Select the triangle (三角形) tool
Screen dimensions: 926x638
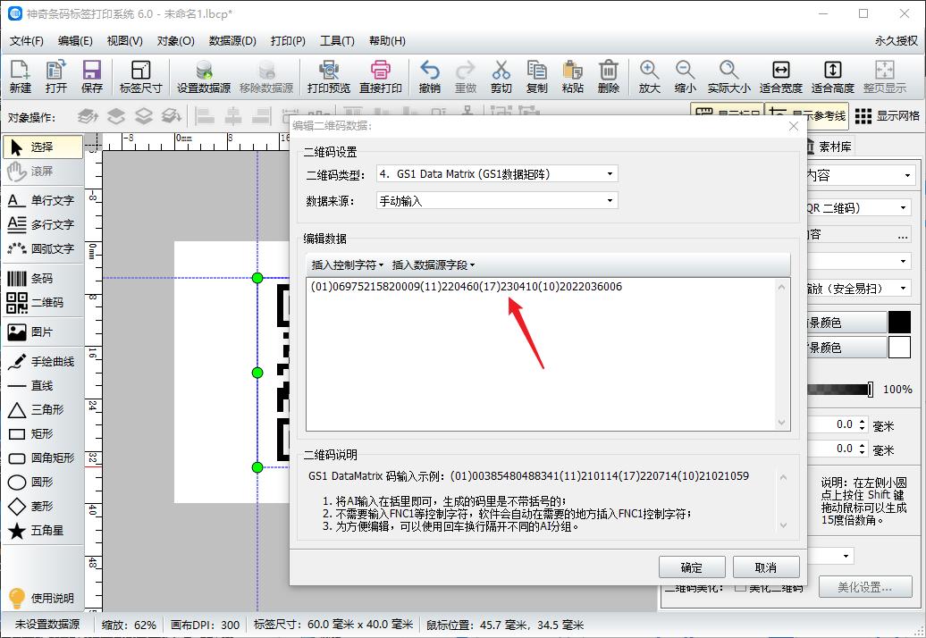(x=43, y=409)
